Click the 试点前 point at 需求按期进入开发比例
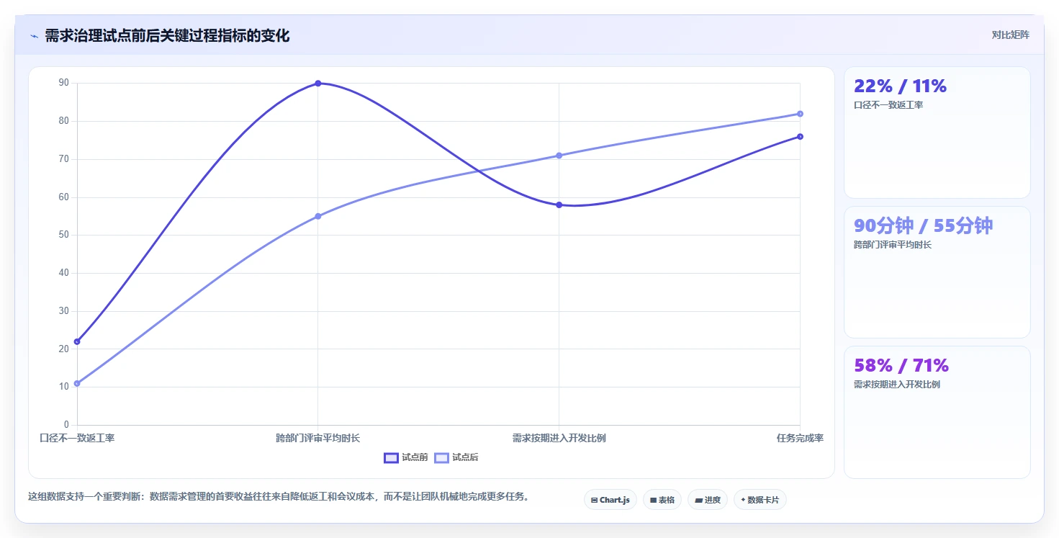Screen dimensions: 1059x538 (559, 205)
